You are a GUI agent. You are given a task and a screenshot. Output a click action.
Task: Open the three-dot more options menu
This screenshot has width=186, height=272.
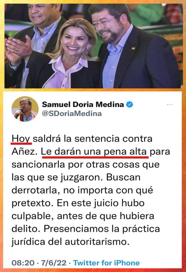[x=169, y=105]
